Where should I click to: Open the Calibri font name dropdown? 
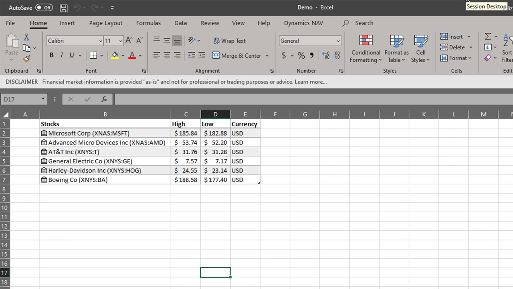100,41
